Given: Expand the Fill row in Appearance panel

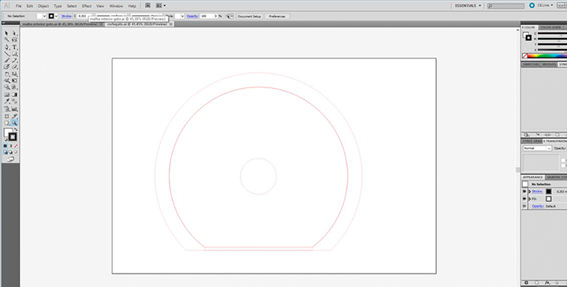Looking at the screenshot, I should [x=530, y=199].
